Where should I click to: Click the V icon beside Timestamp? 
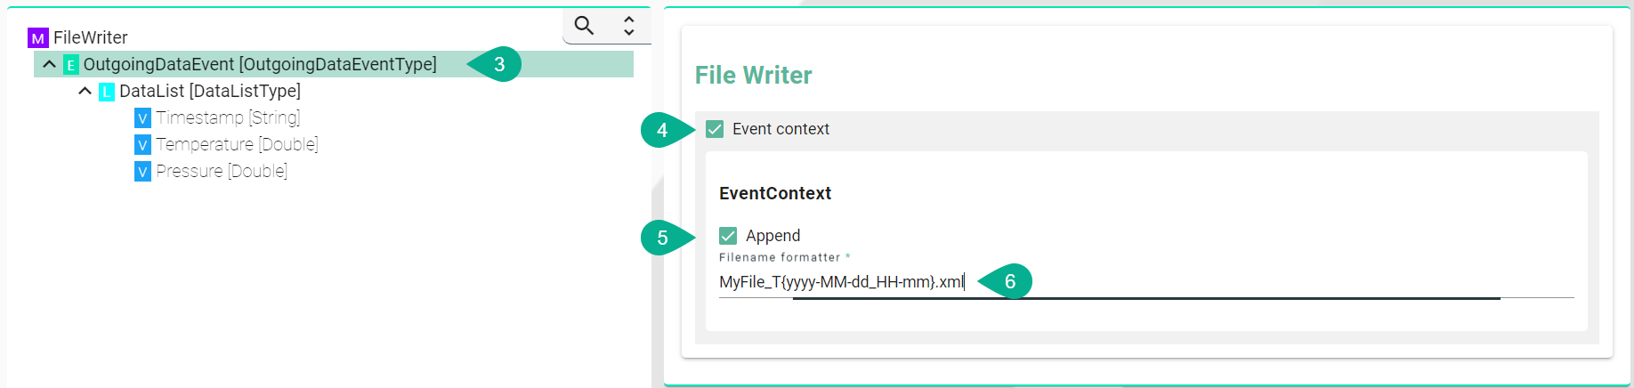click(x=142, y=118)
